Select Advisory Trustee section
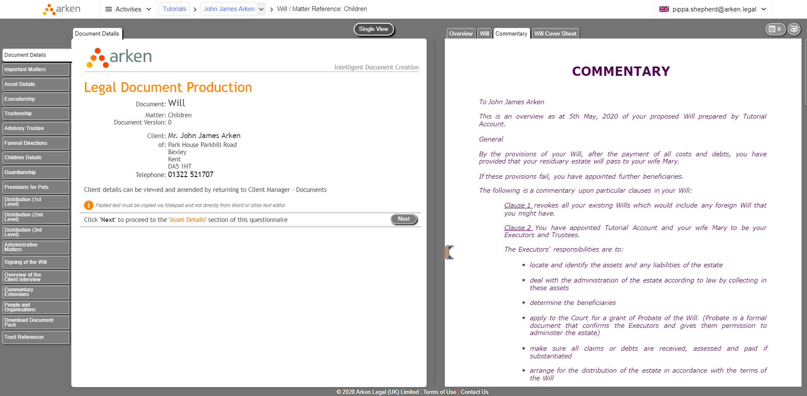Viewport: 807px width, 396px height. click(x=36, y=128)
